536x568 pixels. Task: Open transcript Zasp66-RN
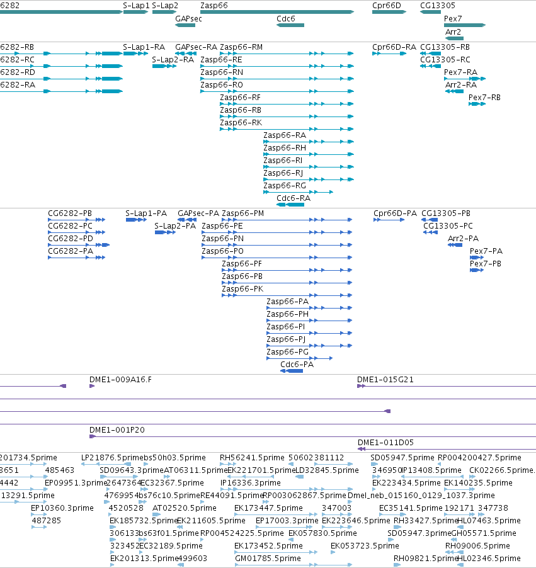(x=277, y=79)
